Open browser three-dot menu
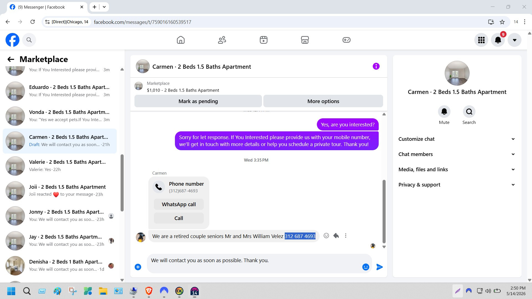Viewport: 532px width, 299px height. click(x=525, y=22)
